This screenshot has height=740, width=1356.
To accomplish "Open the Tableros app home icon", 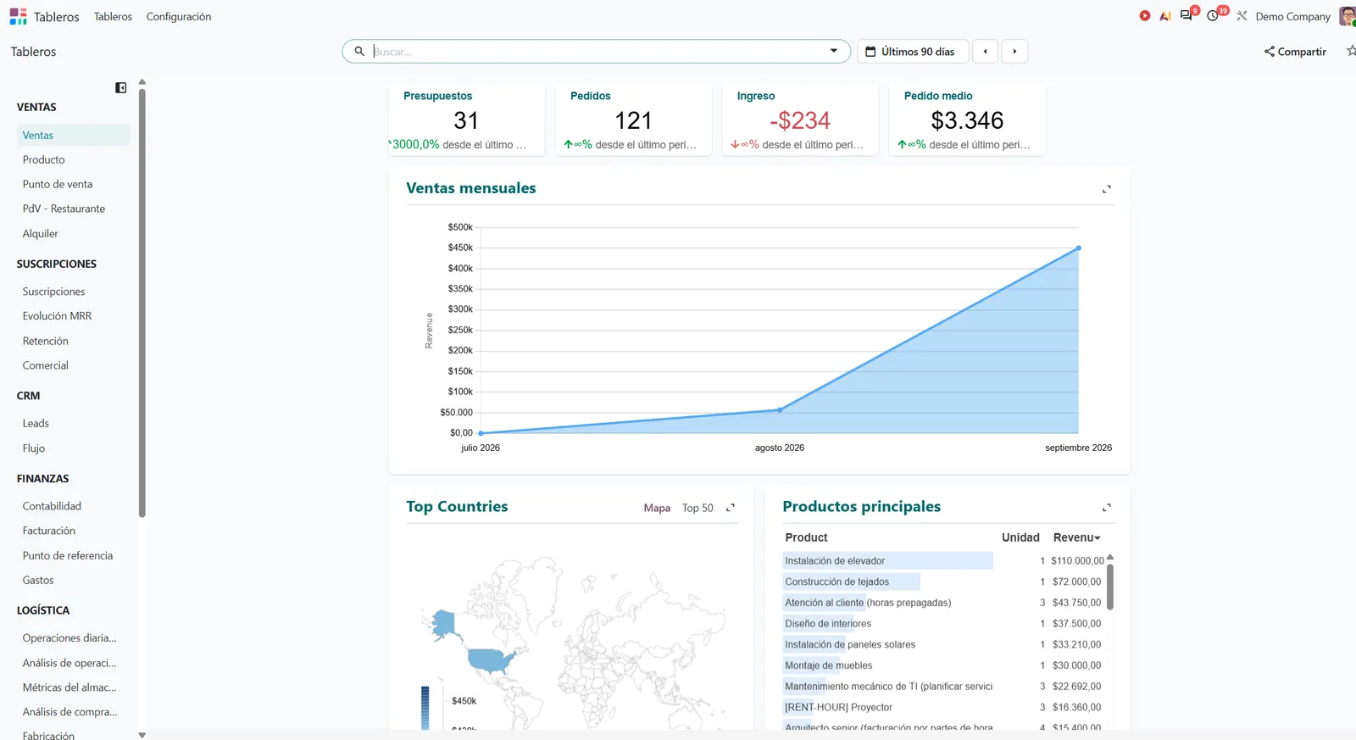I will pos(19,16).
